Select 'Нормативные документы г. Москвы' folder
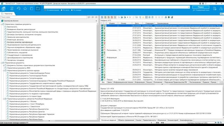Viewport: 224px width, 126px height. click(23, 101)
